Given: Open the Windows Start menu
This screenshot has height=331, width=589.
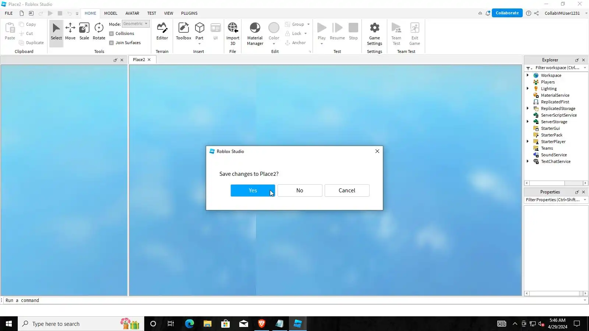Looking at the screenshot, I should (9, 324).
